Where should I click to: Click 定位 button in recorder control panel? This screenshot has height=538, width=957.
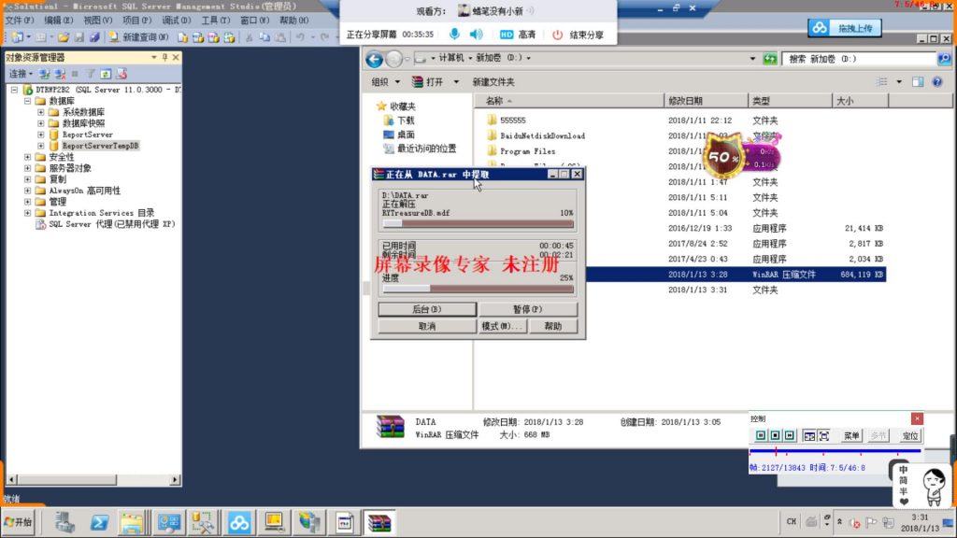click(x=909, y=435)
